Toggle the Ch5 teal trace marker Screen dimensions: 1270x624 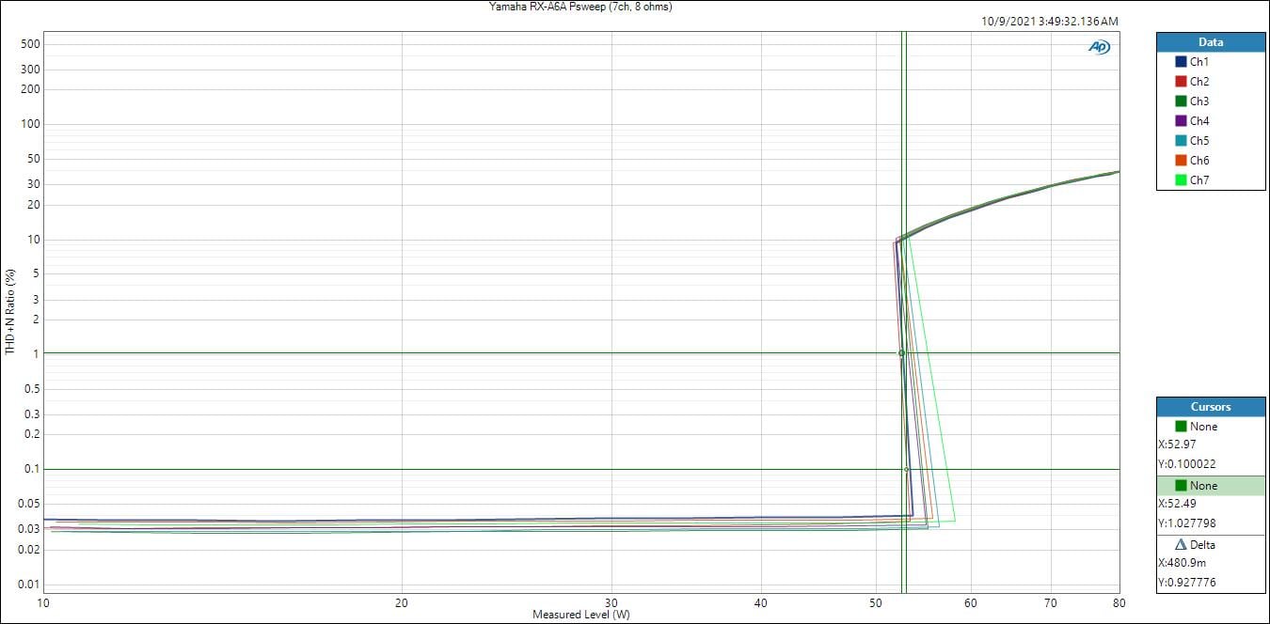(1181, 141)
